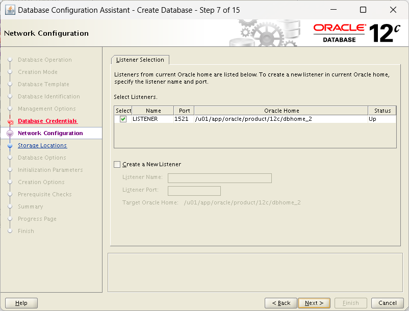The height and width of the screenshot is (311, 409).
Task: Click the Finish step label in sidebar
Action: pos(26,231)
